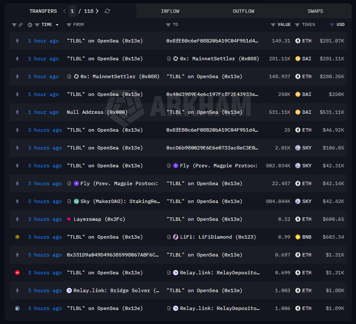Viewport: 356px width, 324px height.
Task: Edit the page number field
Action: point(72,11)
